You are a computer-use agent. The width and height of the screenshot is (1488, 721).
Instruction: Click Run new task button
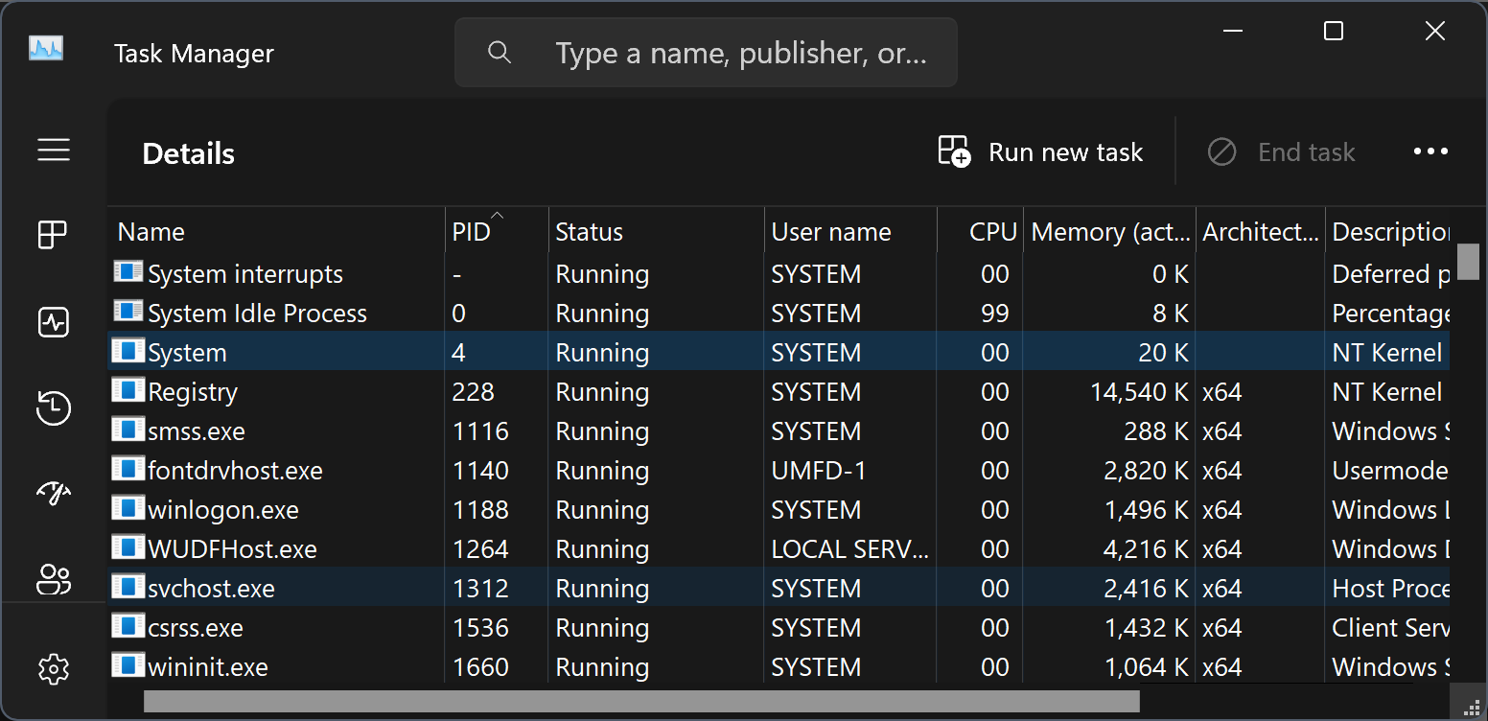(x=1040, y=151)
